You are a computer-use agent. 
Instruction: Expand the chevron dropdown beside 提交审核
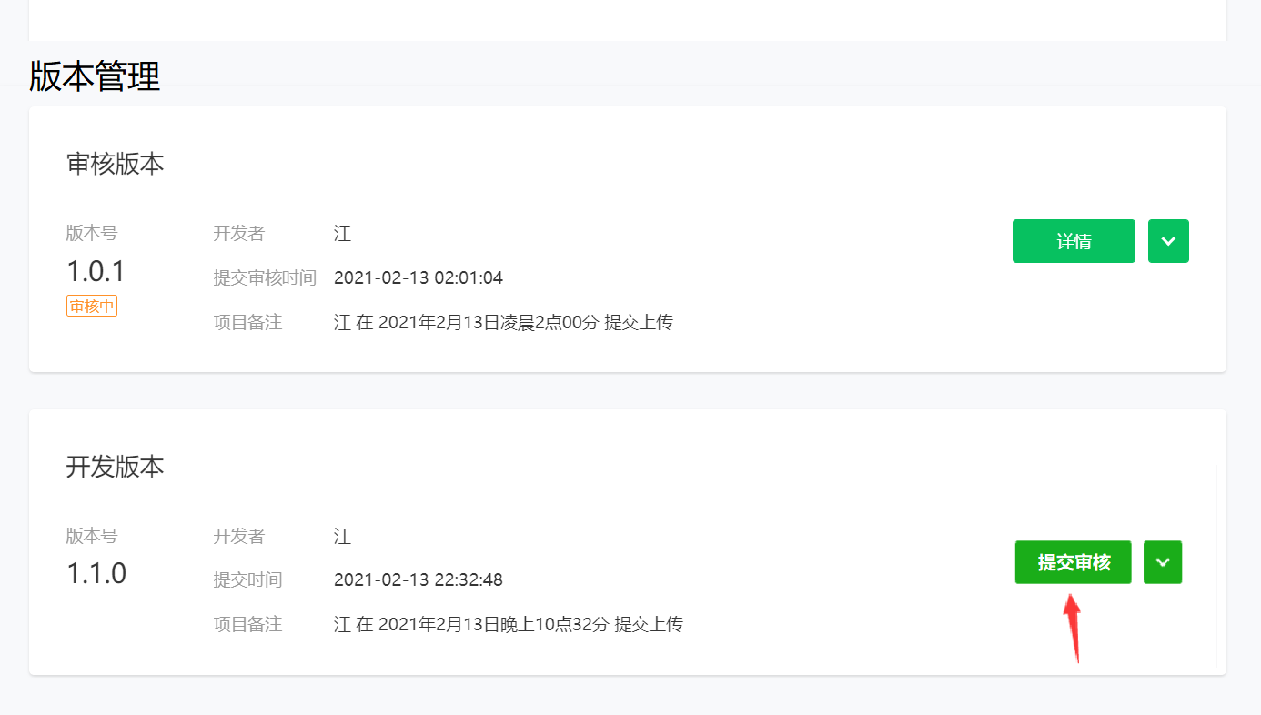[1163, 562]
